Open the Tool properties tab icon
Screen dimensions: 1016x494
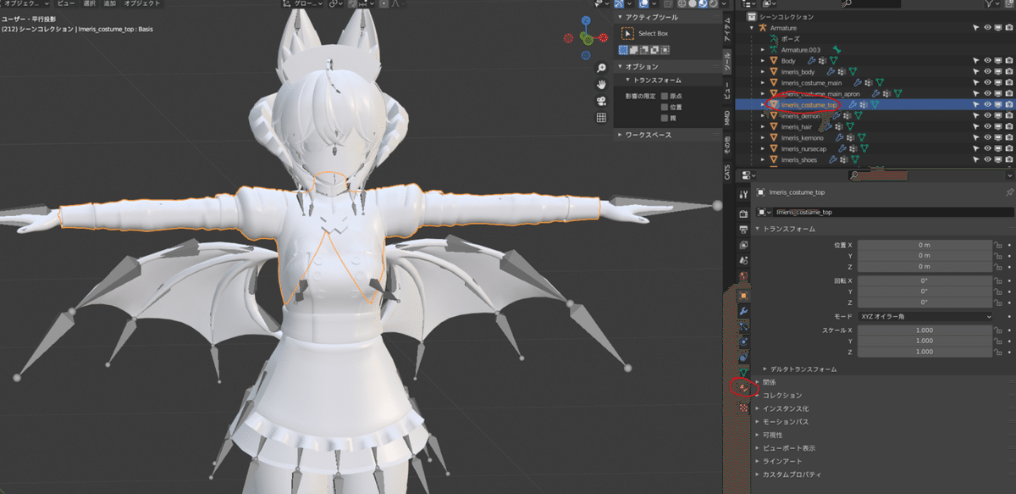click(x=743, y=195)
